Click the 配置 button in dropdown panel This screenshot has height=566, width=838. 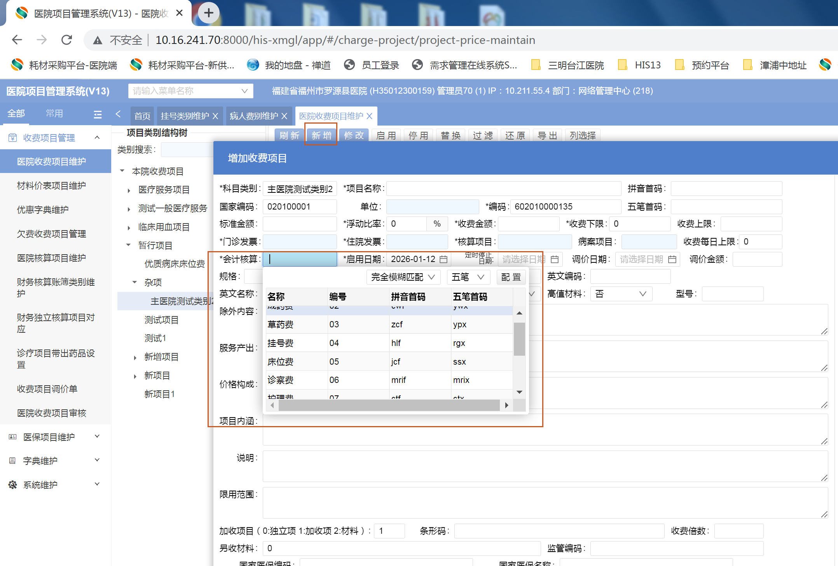(511, 277)
